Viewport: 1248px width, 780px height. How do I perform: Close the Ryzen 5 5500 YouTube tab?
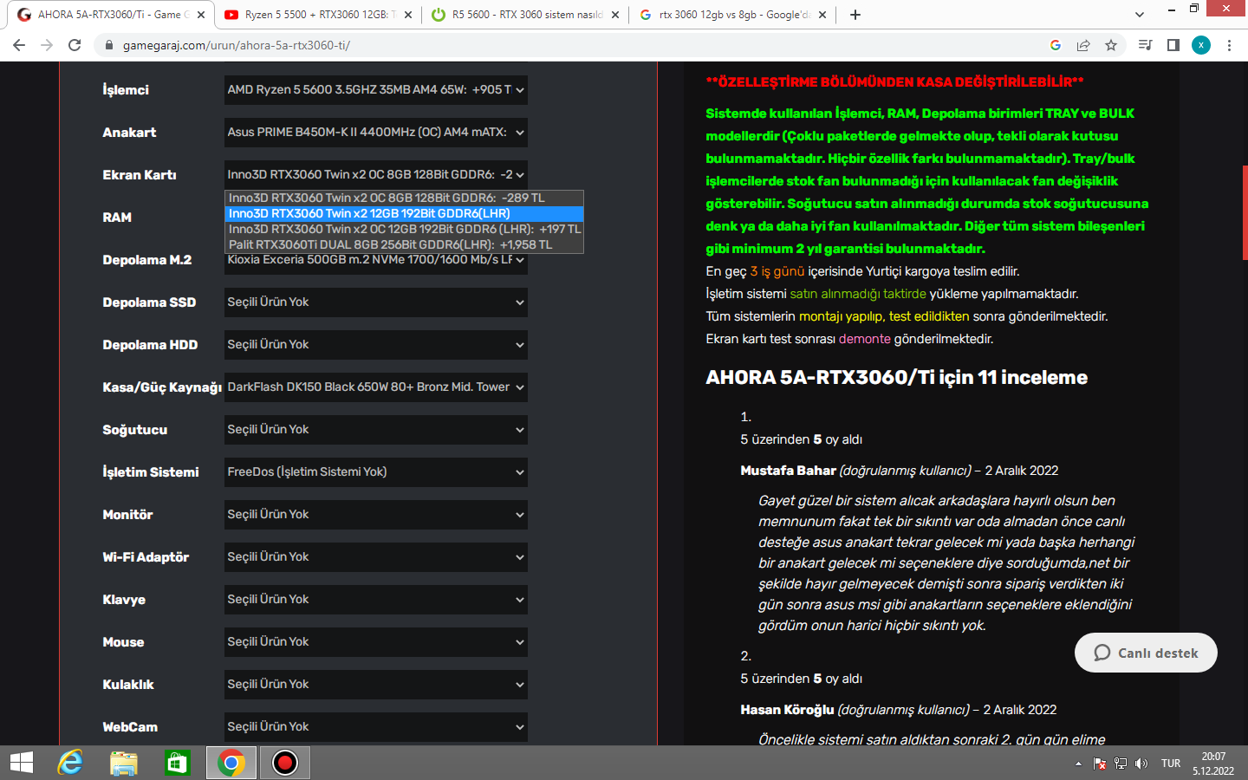coord(408,15)
